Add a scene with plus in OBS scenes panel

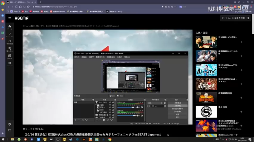[75, 120]
